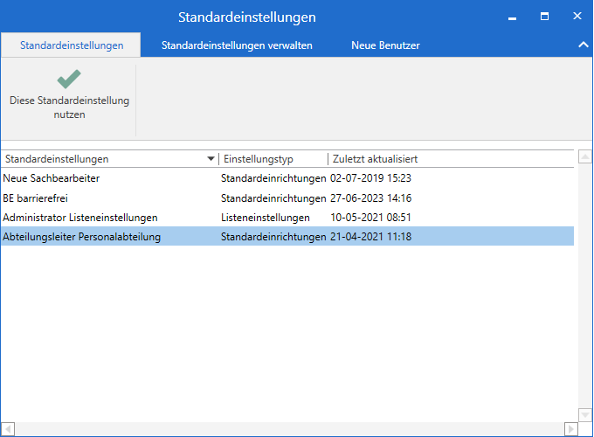Switch to Standardeinstellungen verwalten tab
Image resolution: width=594 pixels, height=437 pixels.
(x=237, y=45)
